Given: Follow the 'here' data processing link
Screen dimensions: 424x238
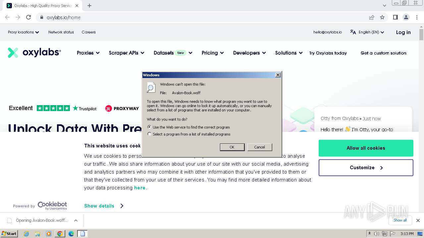Looking at the screenshot, I should pyautogui.click(x=139, y=188).
